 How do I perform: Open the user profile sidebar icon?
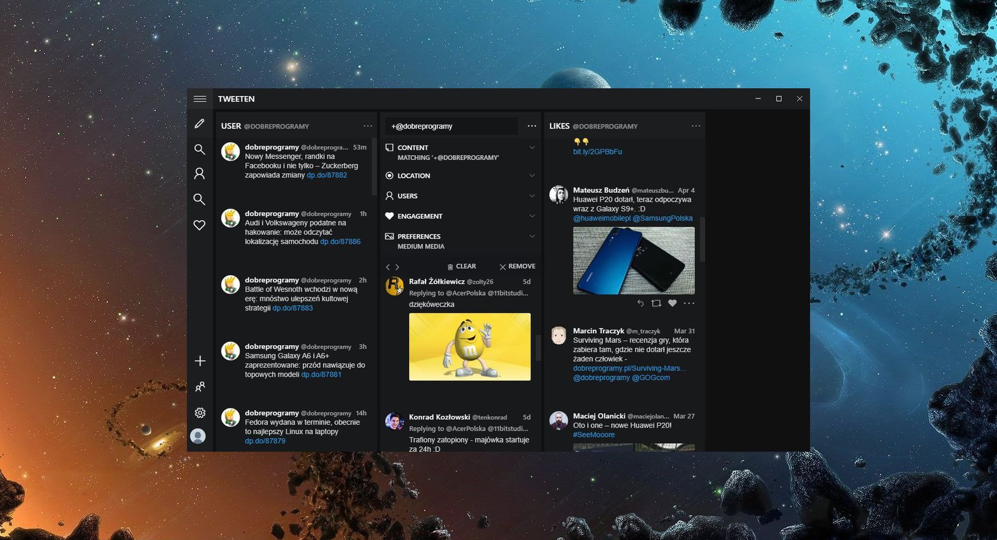(199, 173)
